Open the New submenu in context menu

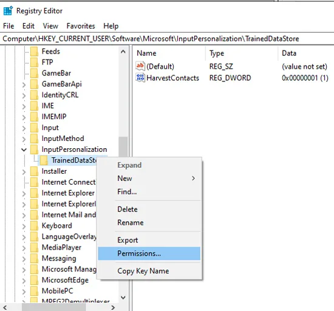tap(149, 179)
